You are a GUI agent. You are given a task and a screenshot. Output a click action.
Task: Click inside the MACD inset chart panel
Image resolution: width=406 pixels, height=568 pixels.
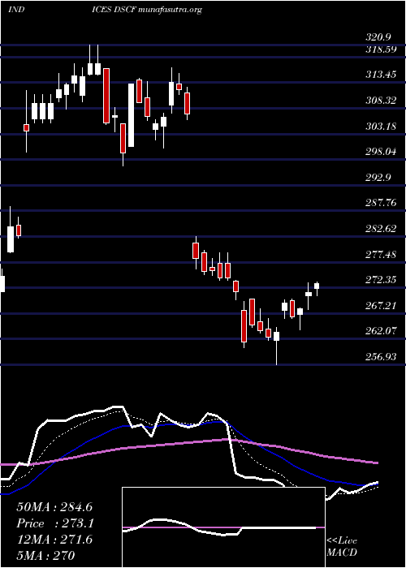click(x=223, y=527)
